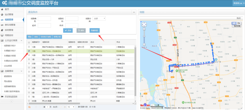Collapse the sidebar with the round arrow

point(11,101)
